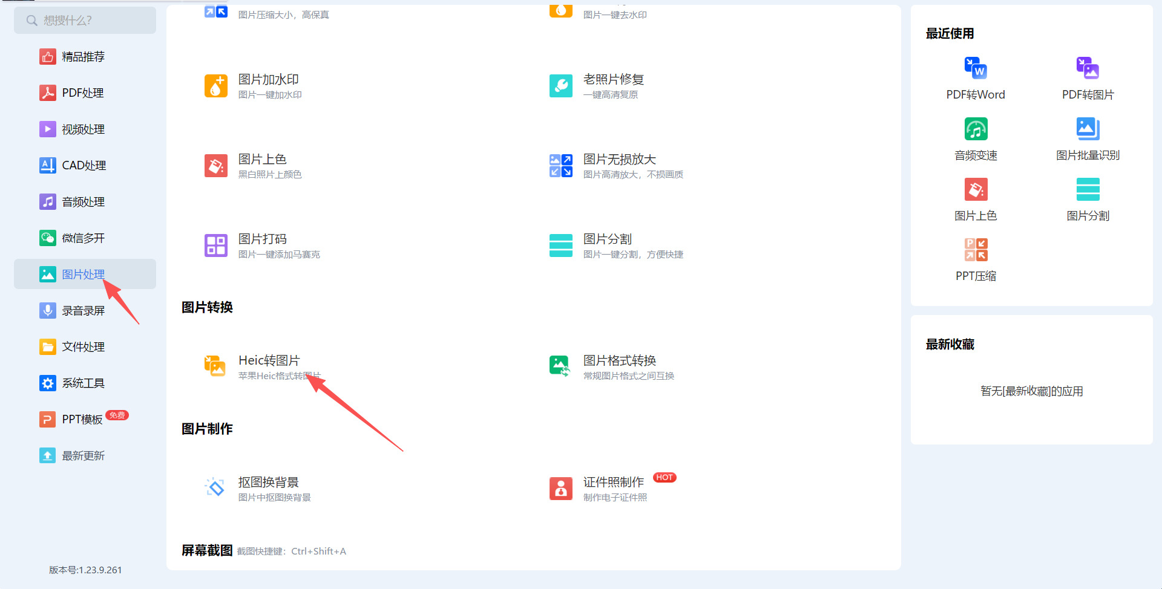Open the 图片打码 mosaic icon

coord(216,246)
